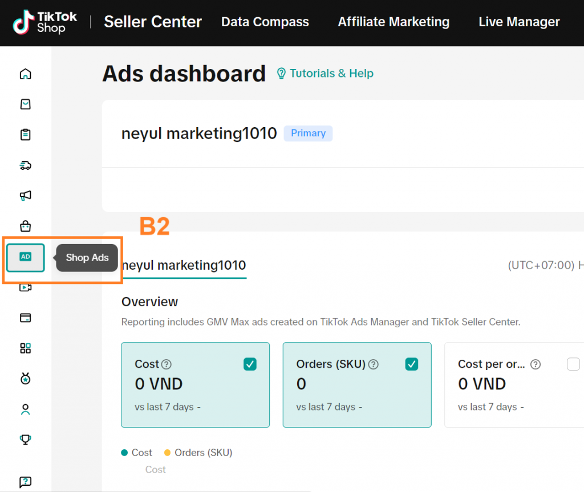Open the Finance card icon in sidebar
This screenshot has width=584, height=492.
[x=25, y=318]
